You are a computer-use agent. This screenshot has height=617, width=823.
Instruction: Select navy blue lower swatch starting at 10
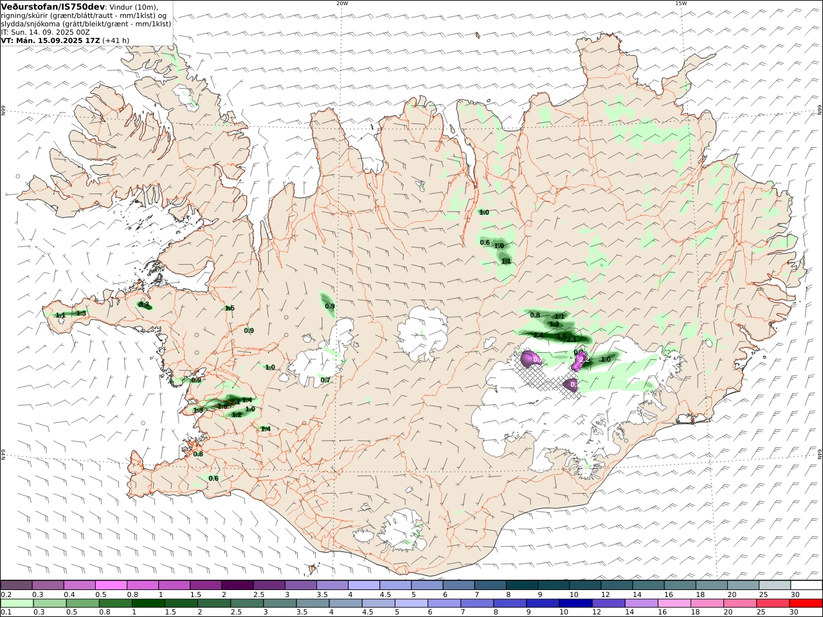(x=575, y=604)
